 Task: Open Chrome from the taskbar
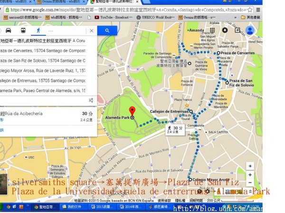tap(9, 207)
